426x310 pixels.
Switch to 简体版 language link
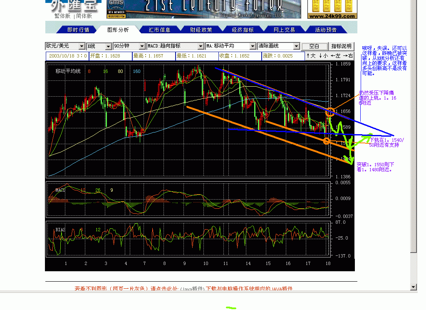pos(84,16)
